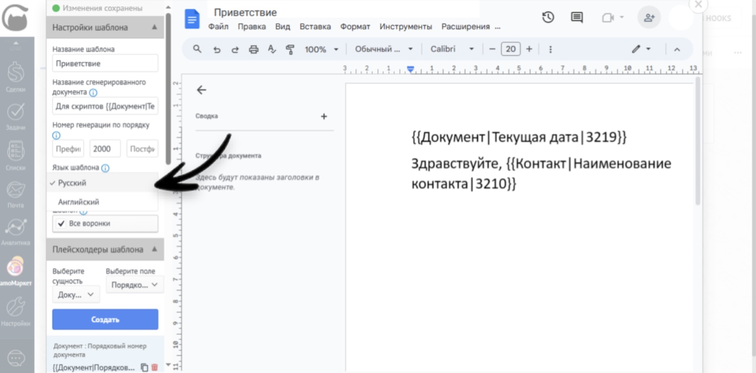Select Английский language option

[x=103, y=202]
